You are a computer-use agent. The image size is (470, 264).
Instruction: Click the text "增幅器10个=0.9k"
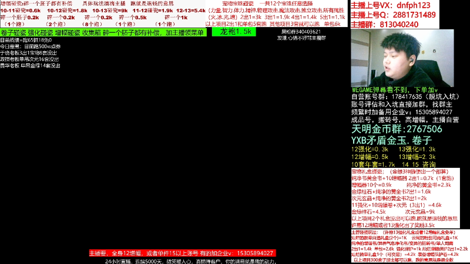(371, 185)
